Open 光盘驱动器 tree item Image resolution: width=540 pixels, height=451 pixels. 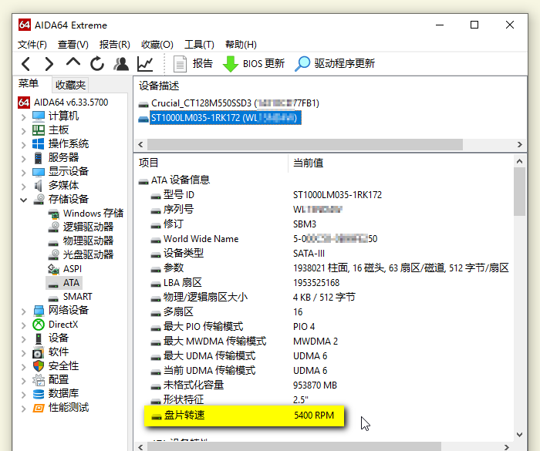pos(88,254)
